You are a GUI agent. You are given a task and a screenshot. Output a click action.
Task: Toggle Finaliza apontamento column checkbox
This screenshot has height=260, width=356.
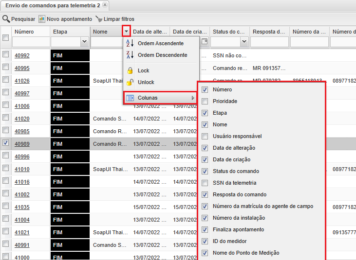tap(205, 229)
